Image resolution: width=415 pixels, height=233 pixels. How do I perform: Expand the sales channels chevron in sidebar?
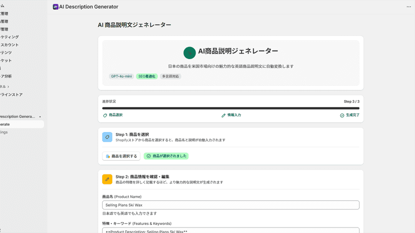[x=8, y=86]
